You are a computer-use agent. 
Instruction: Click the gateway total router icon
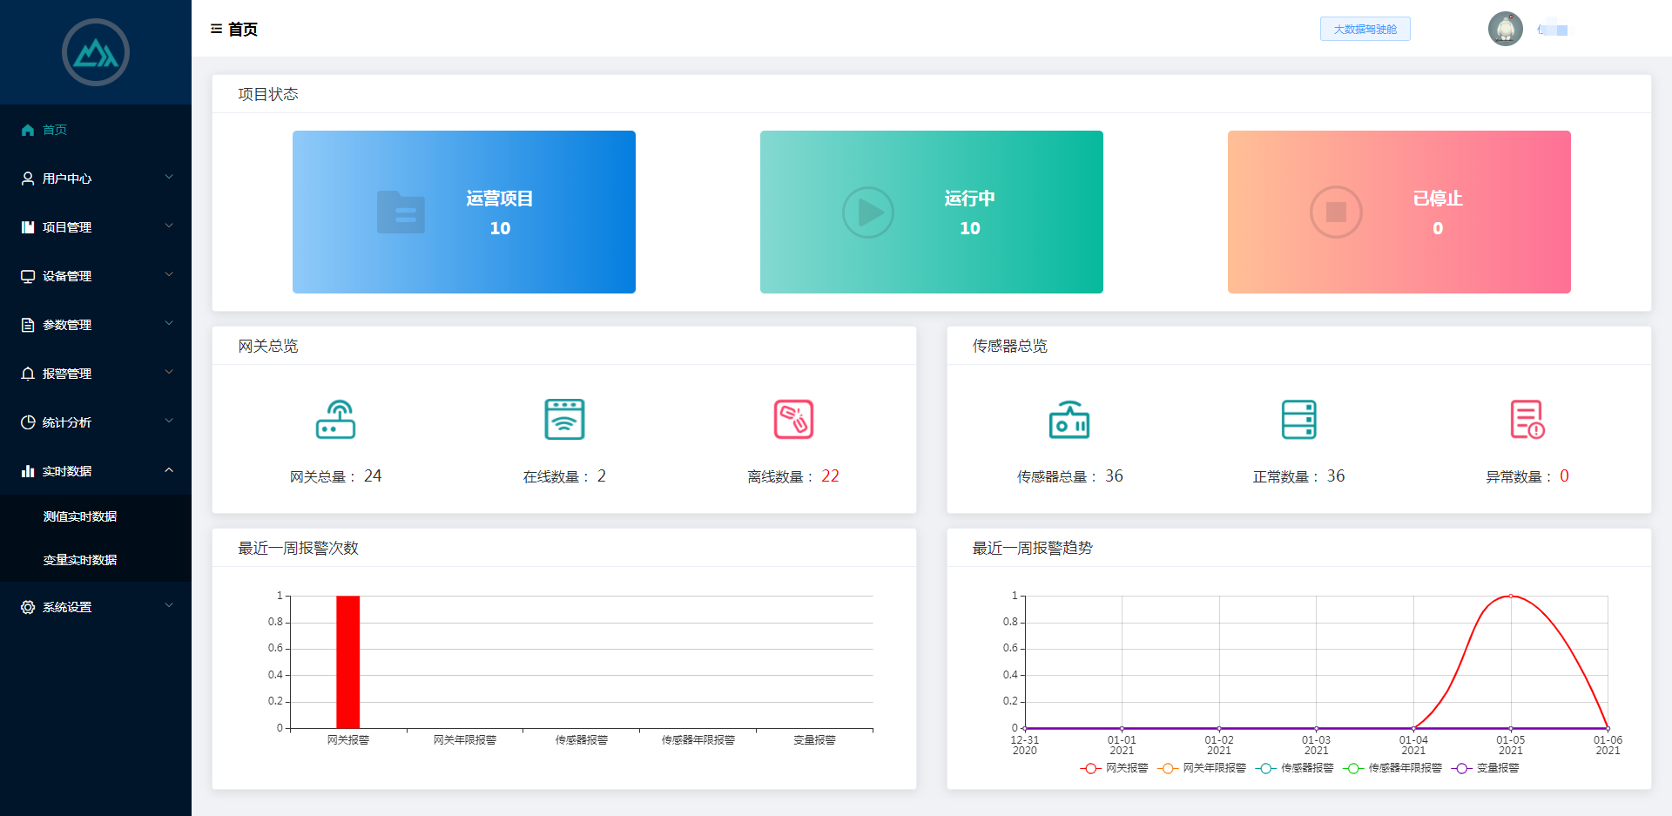pyautogui.click(x=335, y=420)
